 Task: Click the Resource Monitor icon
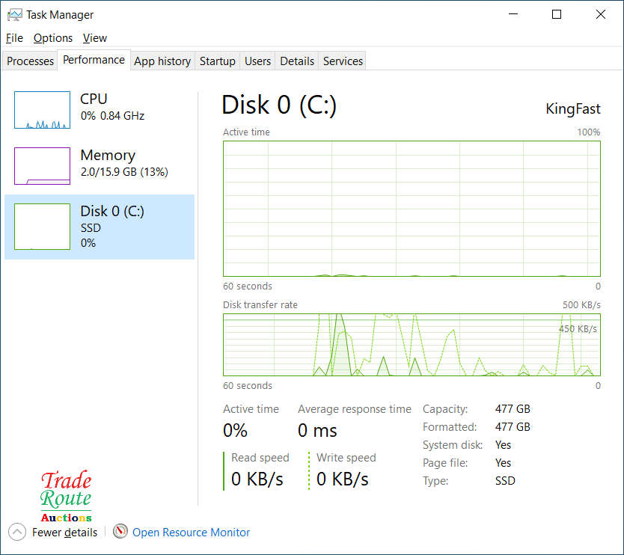point(120,532)
